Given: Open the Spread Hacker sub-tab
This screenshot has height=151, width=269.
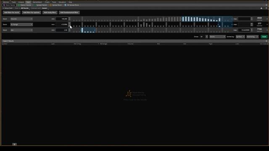Looking at the screenshot, I should click(40, 5).
